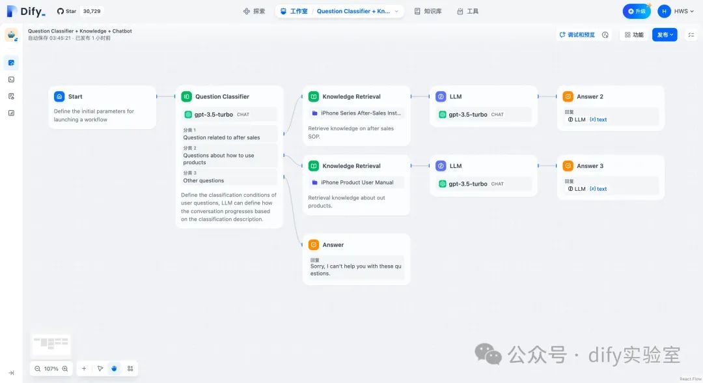Click 'Sorry, I can't help you' answer text
Screen dimensions: 703x383
[x=355, y=270]
